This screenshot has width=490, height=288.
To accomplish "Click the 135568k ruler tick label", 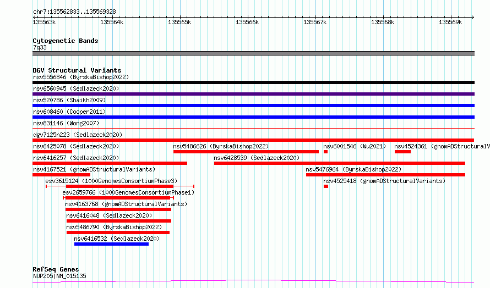I will point(383,22).
